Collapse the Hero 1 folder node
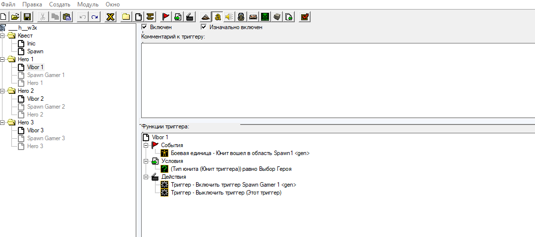Screen dimensions: 535x237 pos(3,59)
